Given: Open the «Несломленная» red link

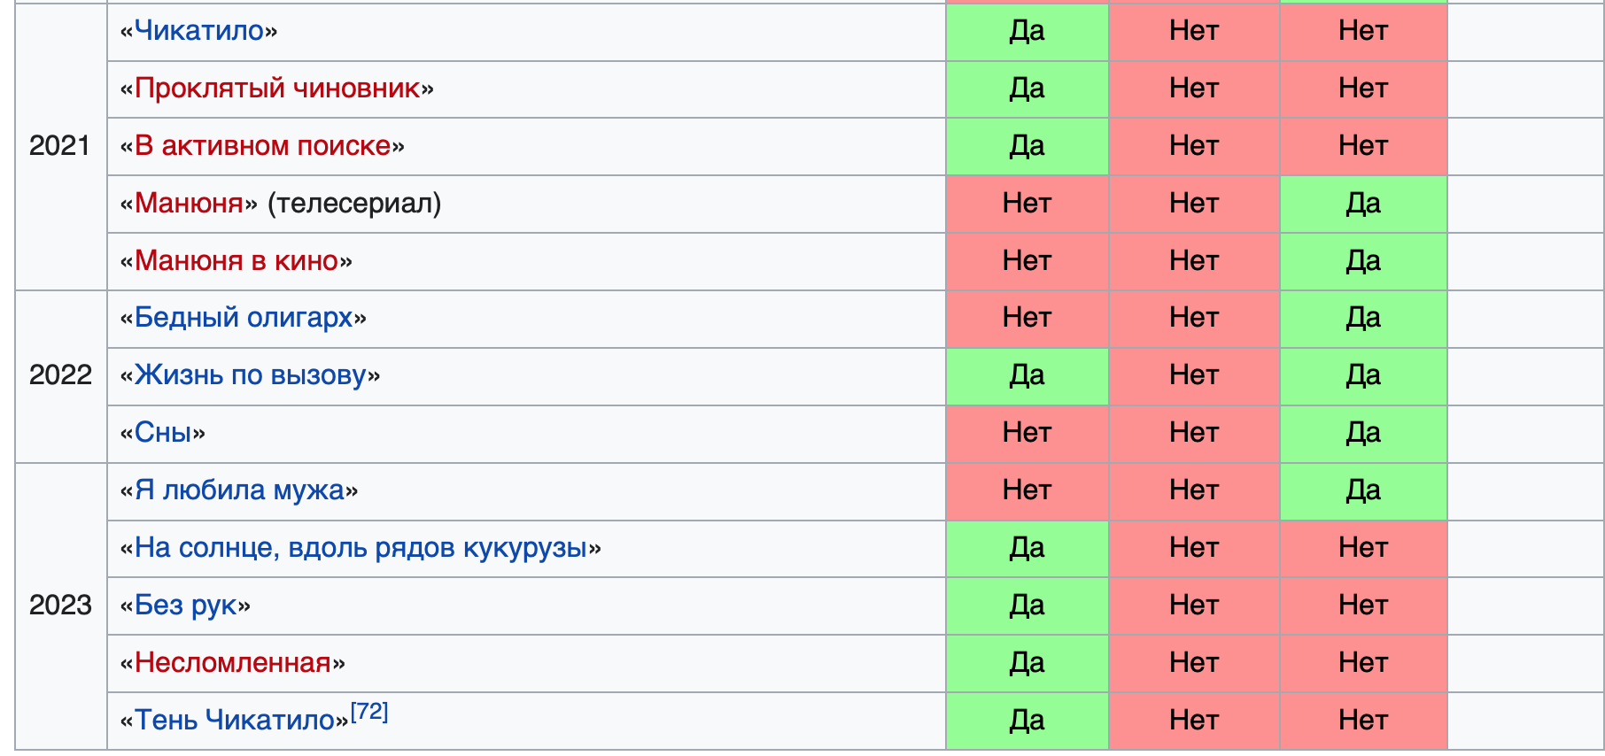Looking at the screenshot, I should 233,663.
